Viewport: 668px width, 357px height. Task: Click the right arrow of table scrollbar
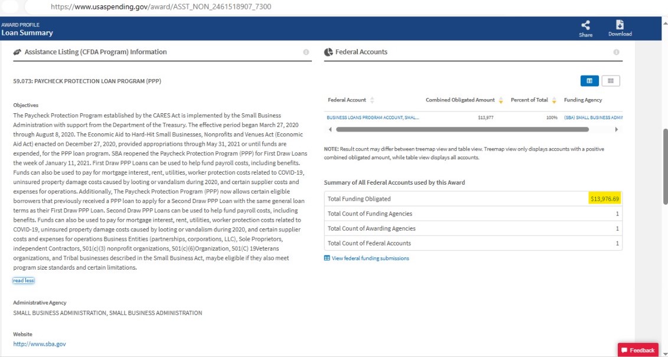(616, 129)
